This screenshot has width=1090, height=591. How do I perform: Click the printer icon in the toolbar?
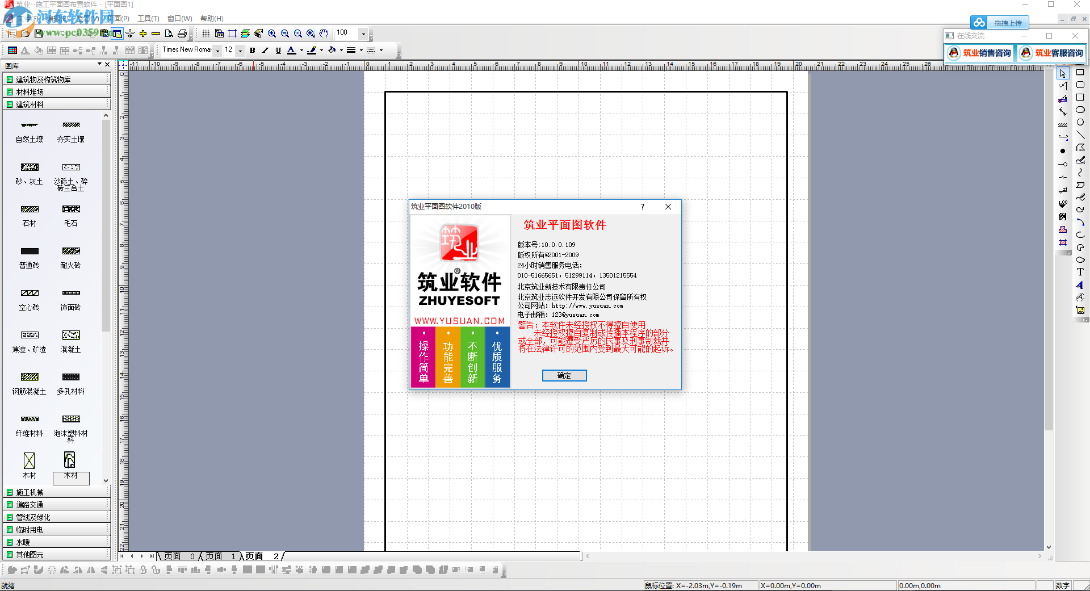182,33
